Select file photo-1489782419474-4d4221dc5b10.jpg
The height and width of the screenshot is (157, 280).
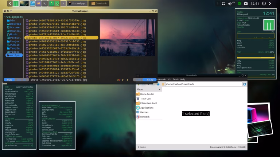pyautogui.click(x=56, y=59)
